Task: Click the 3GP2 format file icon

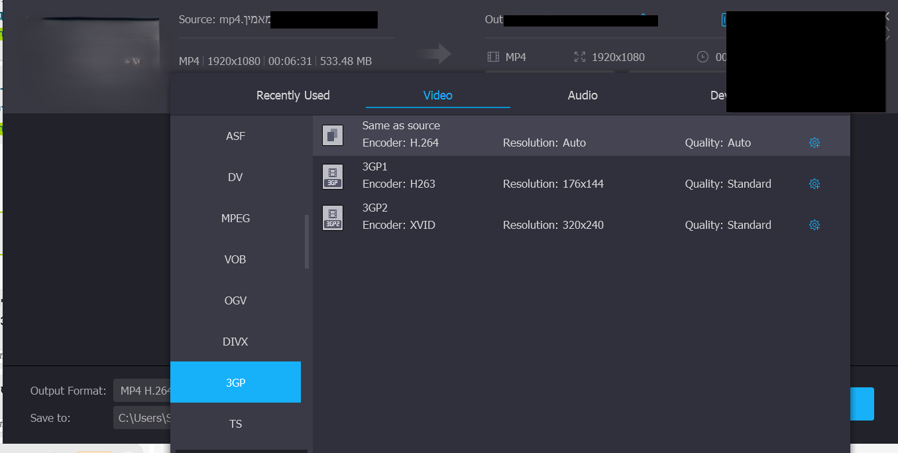Action: [x=333, y=218]
